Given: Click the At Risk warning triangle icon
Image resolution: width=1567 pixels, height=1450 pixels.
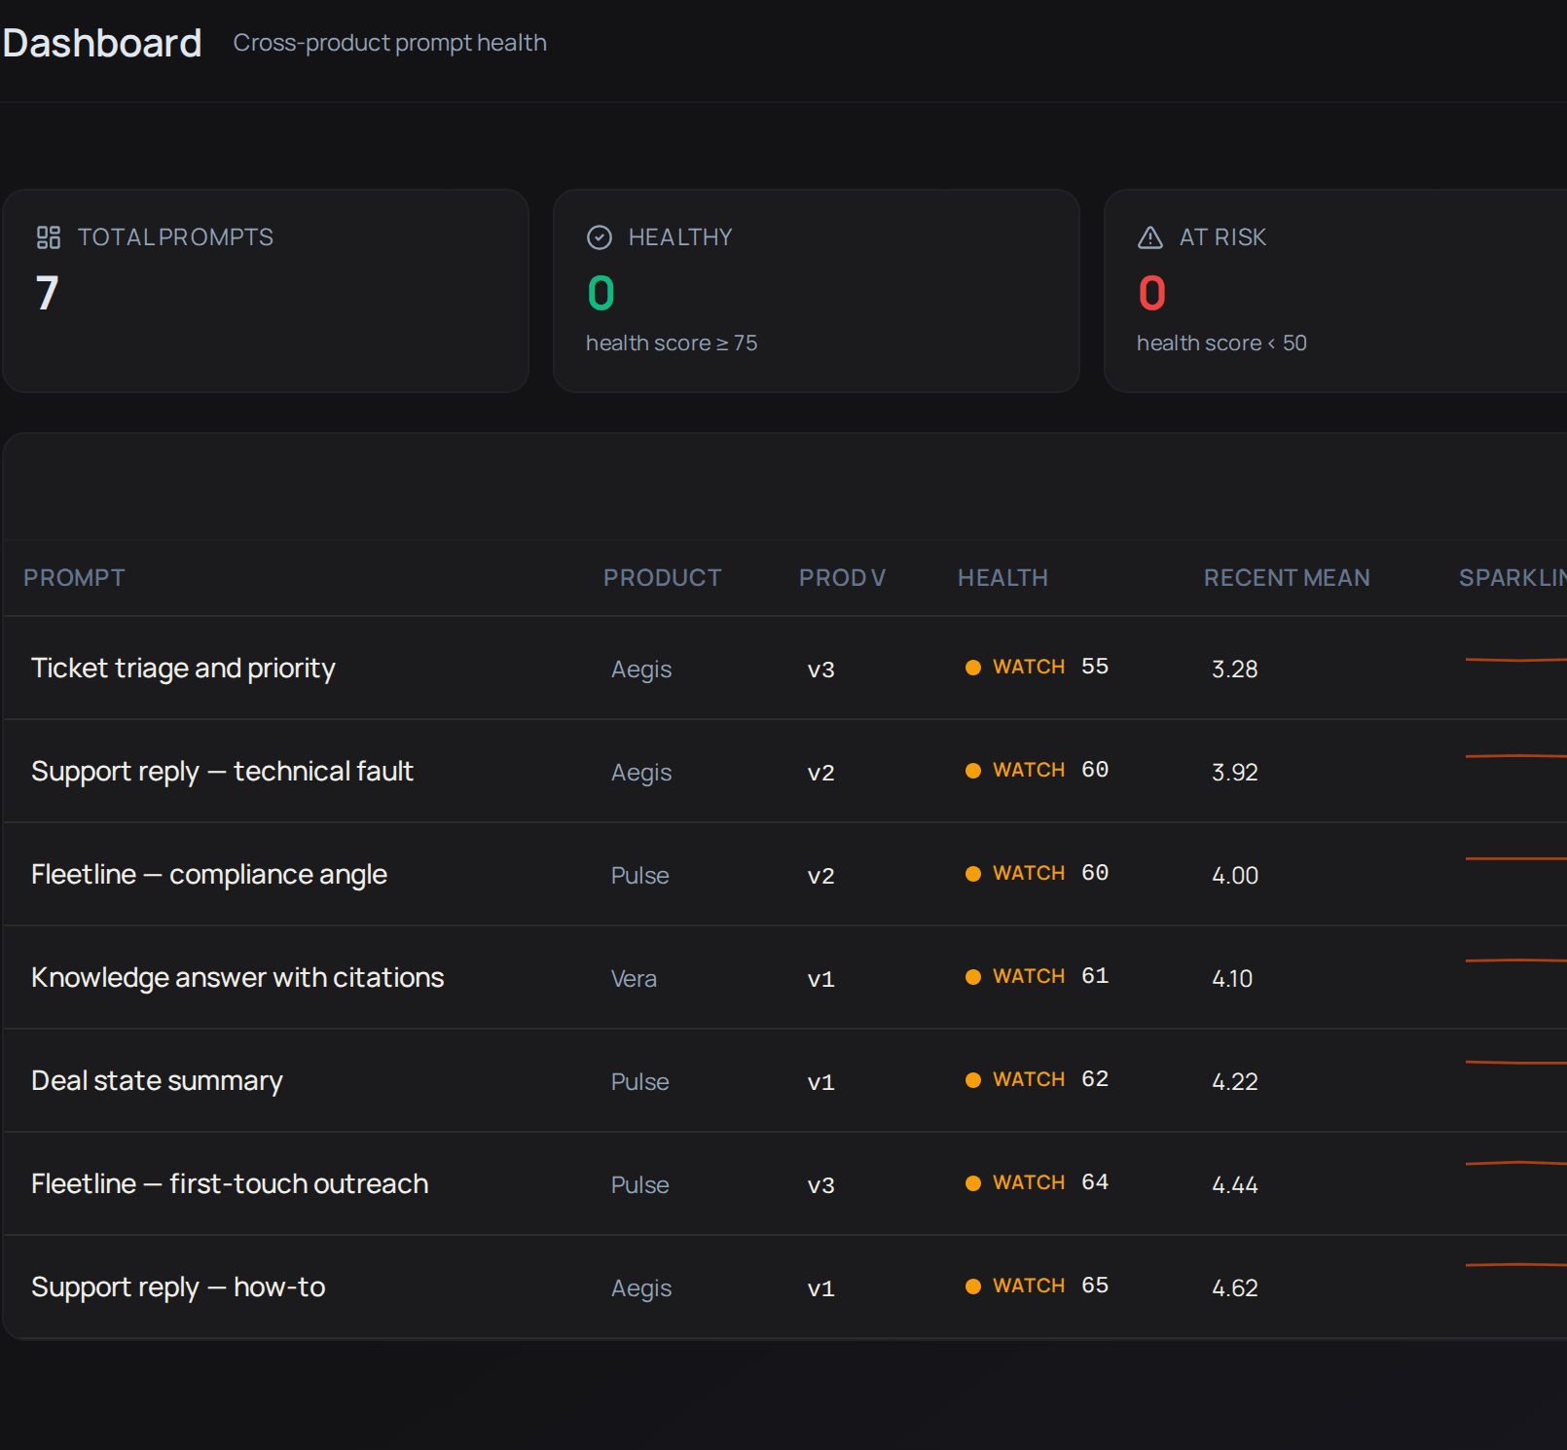Looking at the screenshot, I should 1150,237.
